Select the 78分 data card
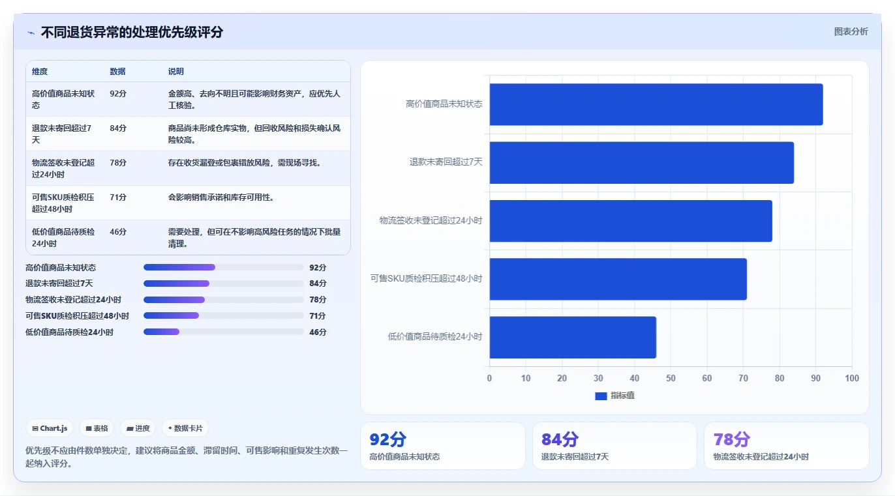Screen dimensions: 895x496 787,446
